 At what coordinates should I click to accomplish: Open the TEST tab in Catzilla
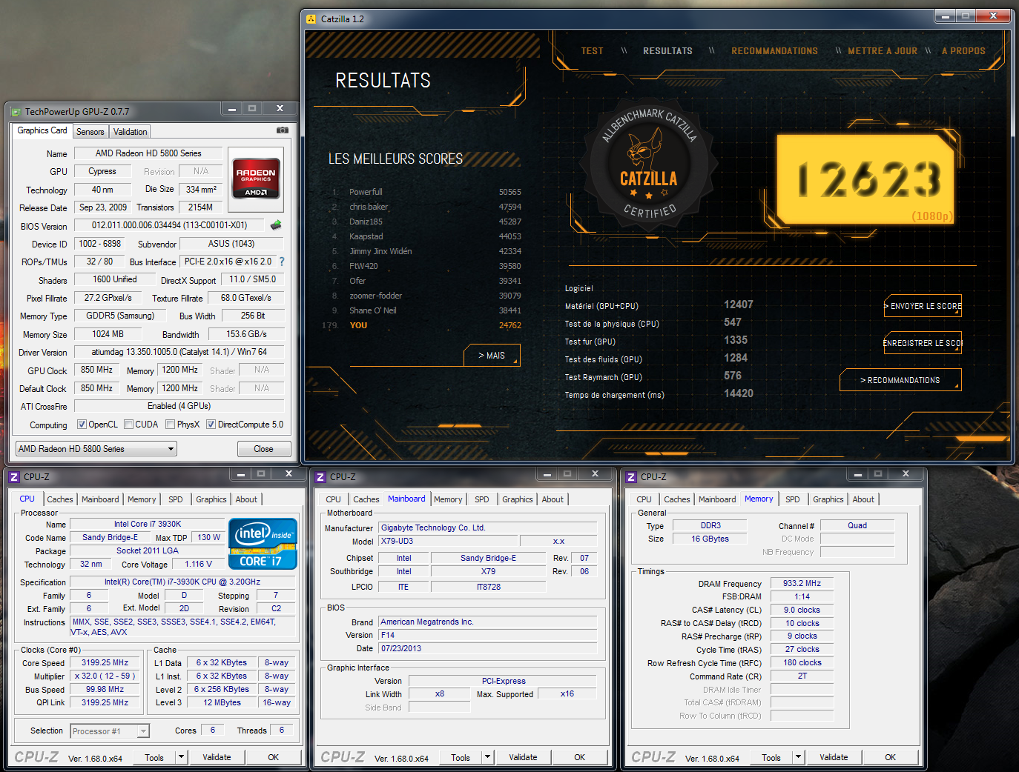click(592, 51)
